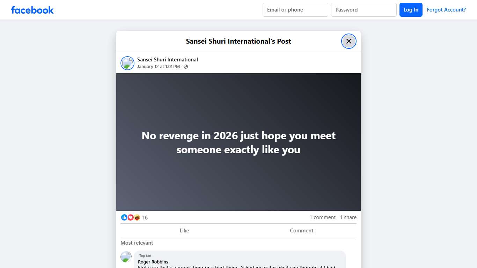Image resolution: width=477 pixels, height=268 pixels.
Task: Click the Password input field
Action: tap(364, 9)
